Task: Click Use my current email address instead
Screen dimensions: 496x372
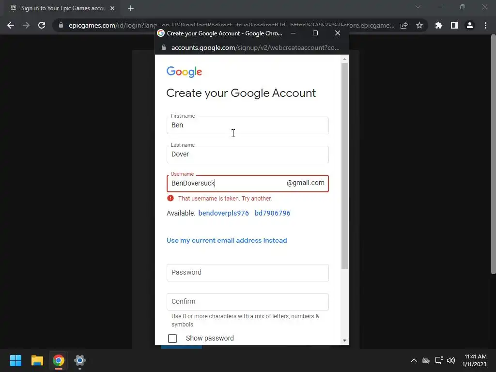Action: tap(227, 240)
